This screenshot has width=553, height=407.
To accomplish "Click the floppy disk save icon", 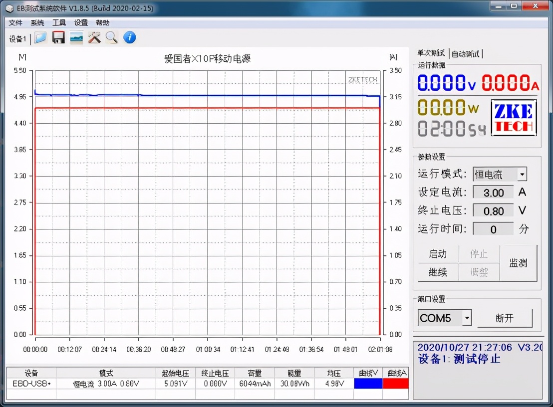I will point(58,38).
